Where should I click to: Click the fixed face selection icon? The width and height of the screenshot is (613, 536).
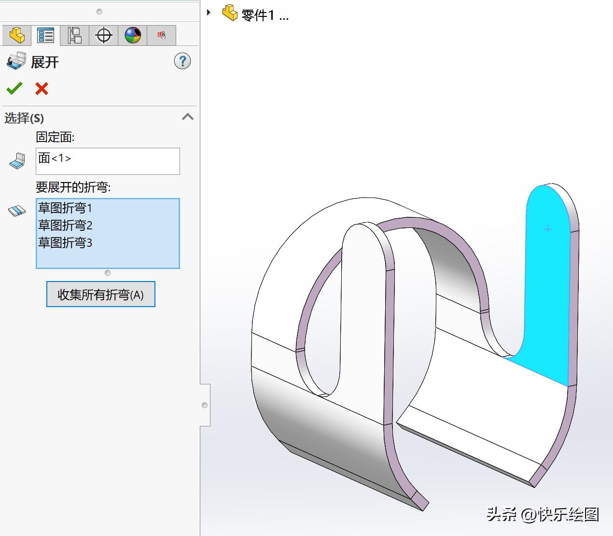point(17,161)
